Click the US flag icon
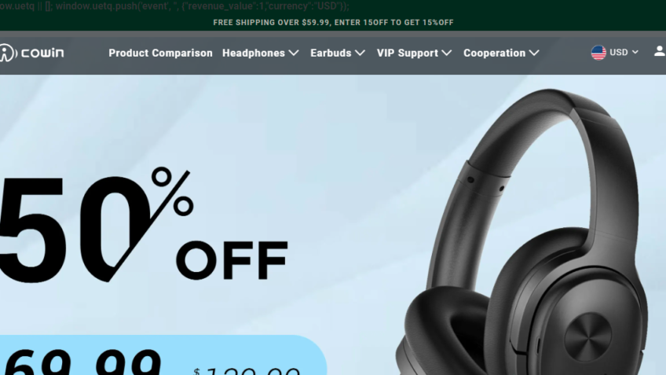 point(598,53)
